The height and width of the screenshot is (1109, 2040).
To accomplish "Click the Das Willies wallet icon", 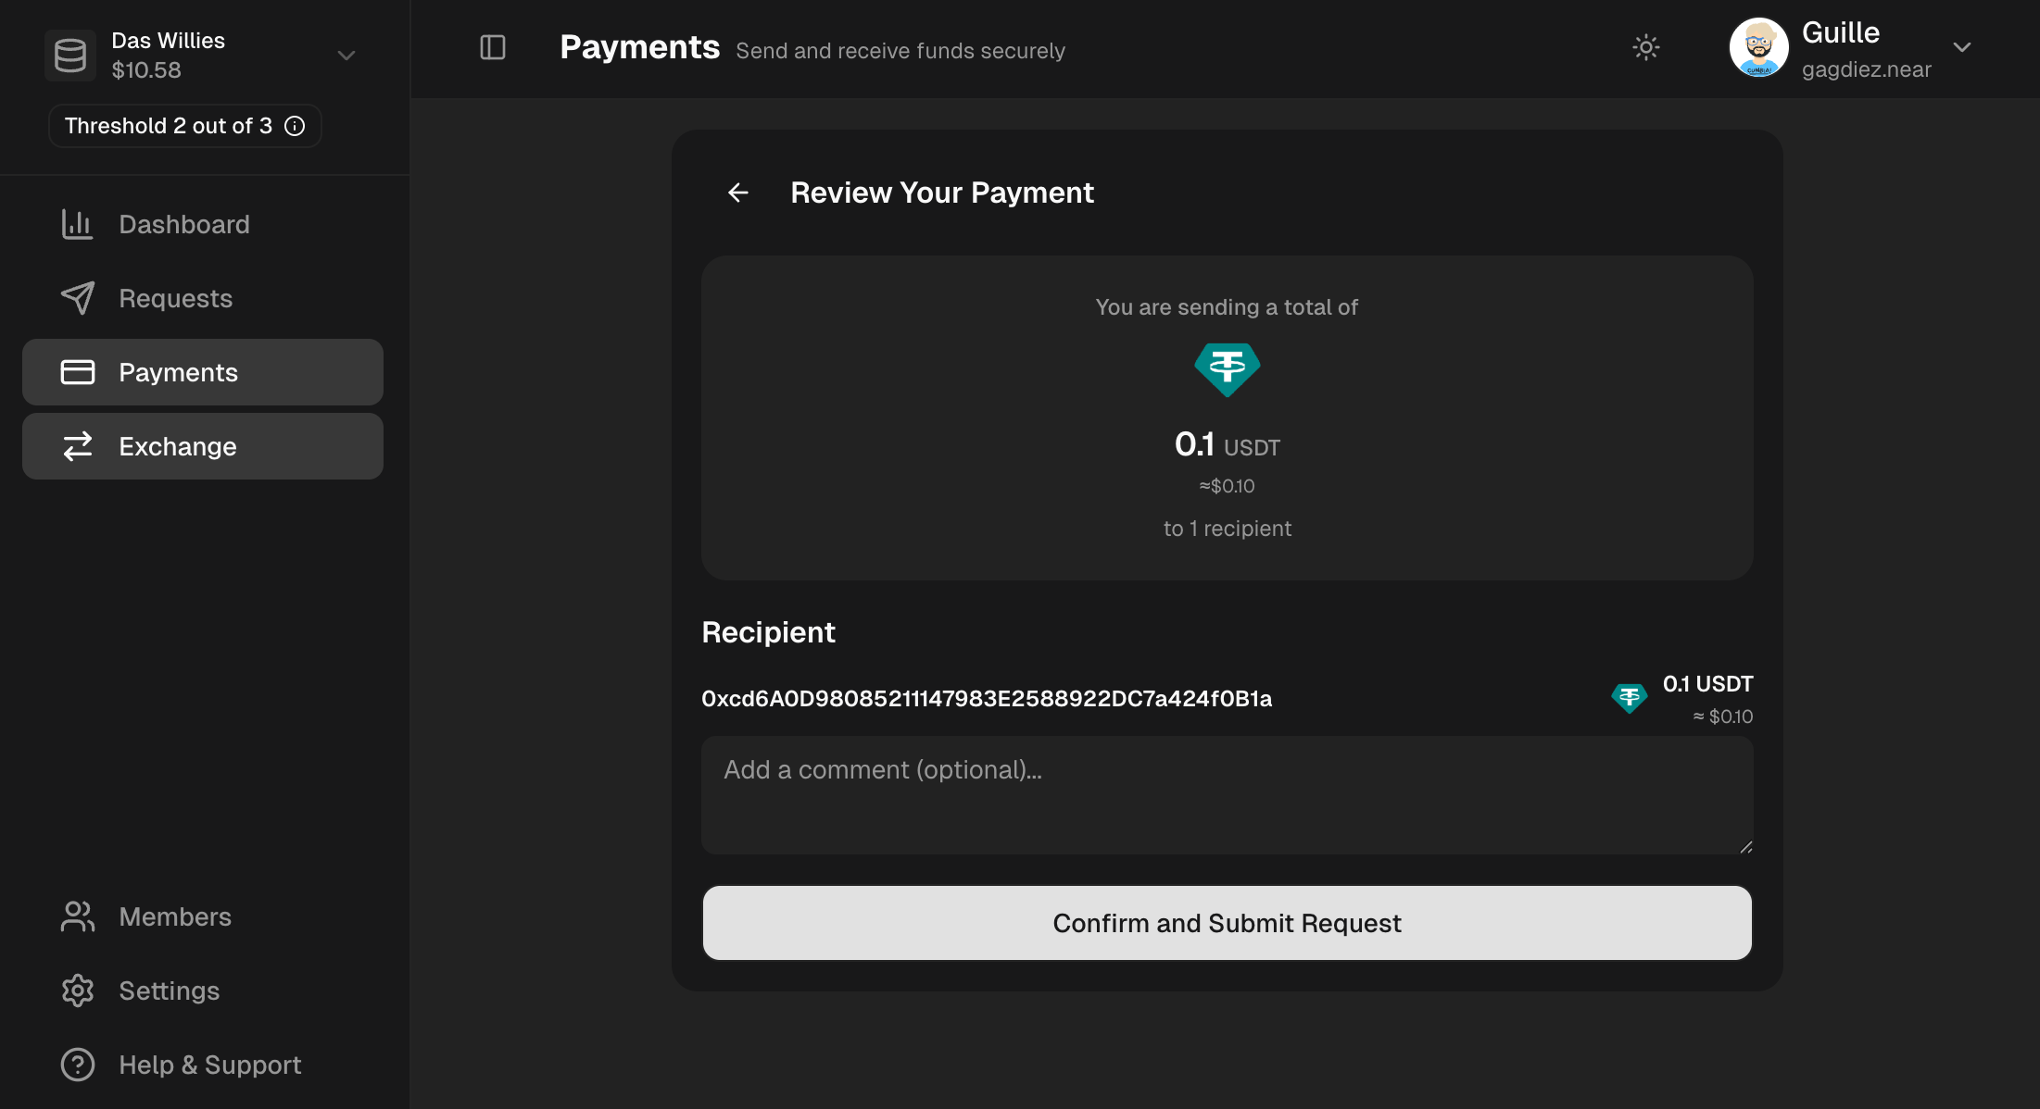I will (69, 55).
